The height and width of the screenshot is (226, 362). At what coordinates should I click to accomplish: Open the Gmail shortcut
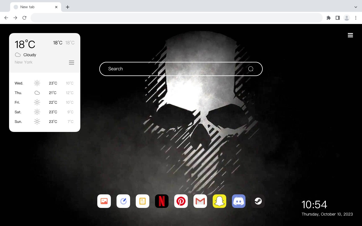click(200, 201)
